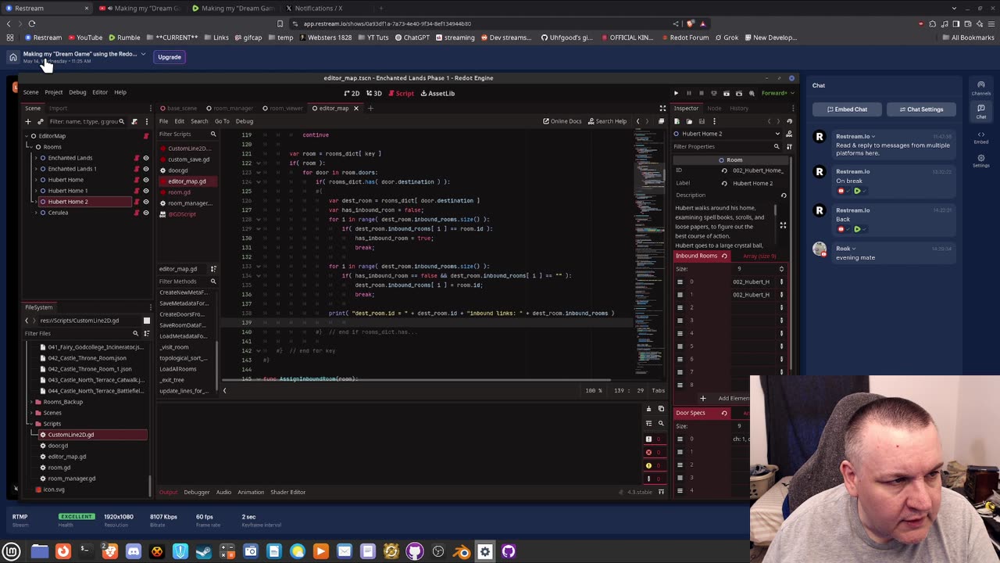Image resolution: width=1000 pixels, height=563 pixels.
Task: Open script icon on Cerulea node
Action: click(136, 213)
